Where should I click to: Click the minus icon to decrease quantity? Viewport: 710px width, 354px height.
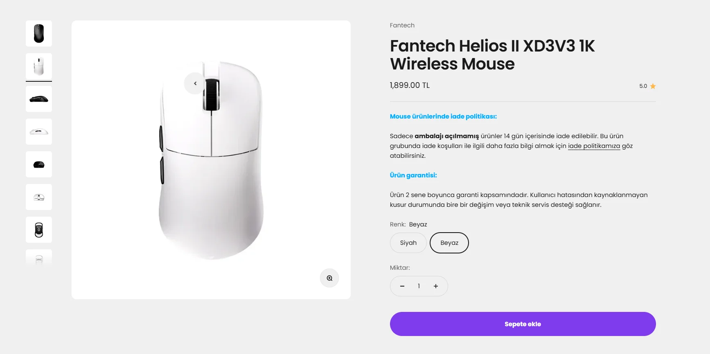coord(402,286)
